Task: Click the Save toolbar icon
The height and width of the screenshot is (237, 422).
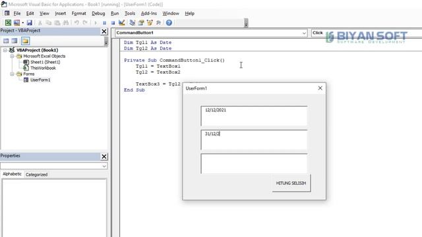Action: (x=29, y=23)
